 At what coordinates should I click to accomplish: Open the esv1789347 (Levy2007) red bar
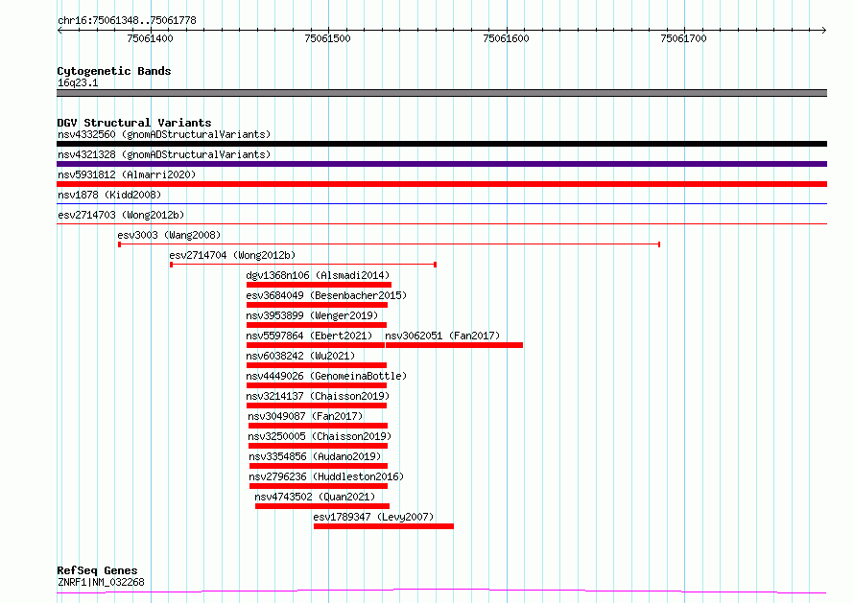point(384,527)
